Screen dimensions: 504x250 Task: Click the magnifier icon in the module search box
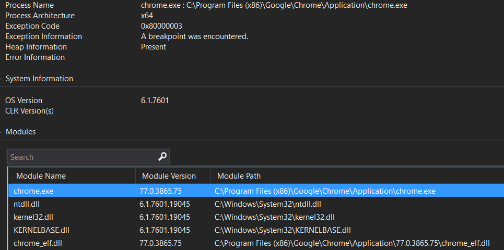[162, 157]
